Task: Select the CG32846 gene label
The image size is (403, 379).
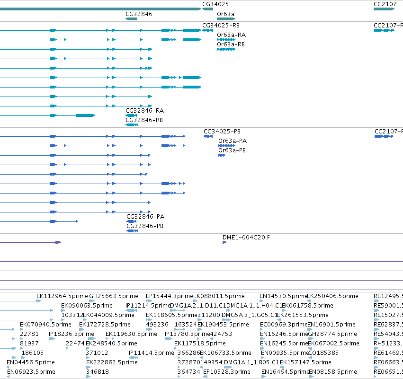Action: point(139,14)
